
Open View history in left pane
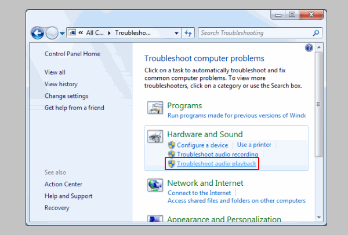tap(61, 84)
